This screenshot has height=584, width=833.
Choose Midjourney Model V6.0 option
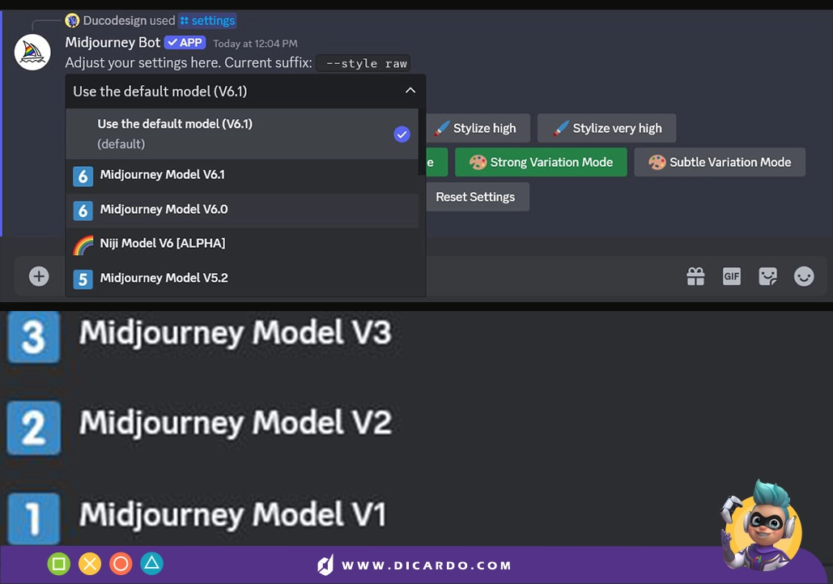[x=242, y=211]
